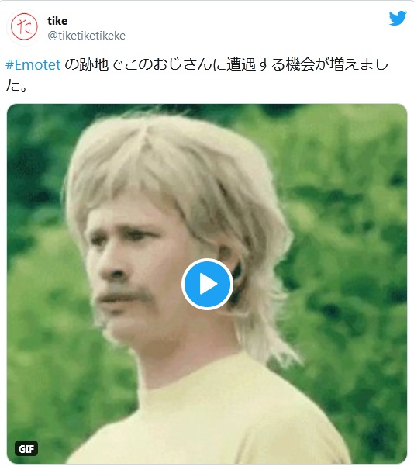The width and height of the screenshot is (414, 470).
Task: Click the black GIF badge
Action: 26,448
